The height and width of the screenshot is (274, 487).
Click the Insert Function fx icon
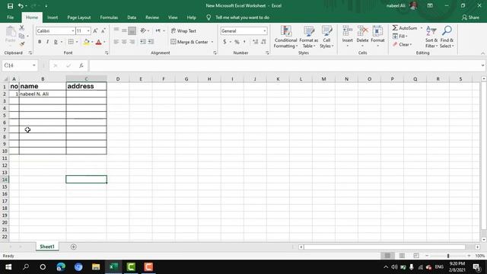(81, 65)
